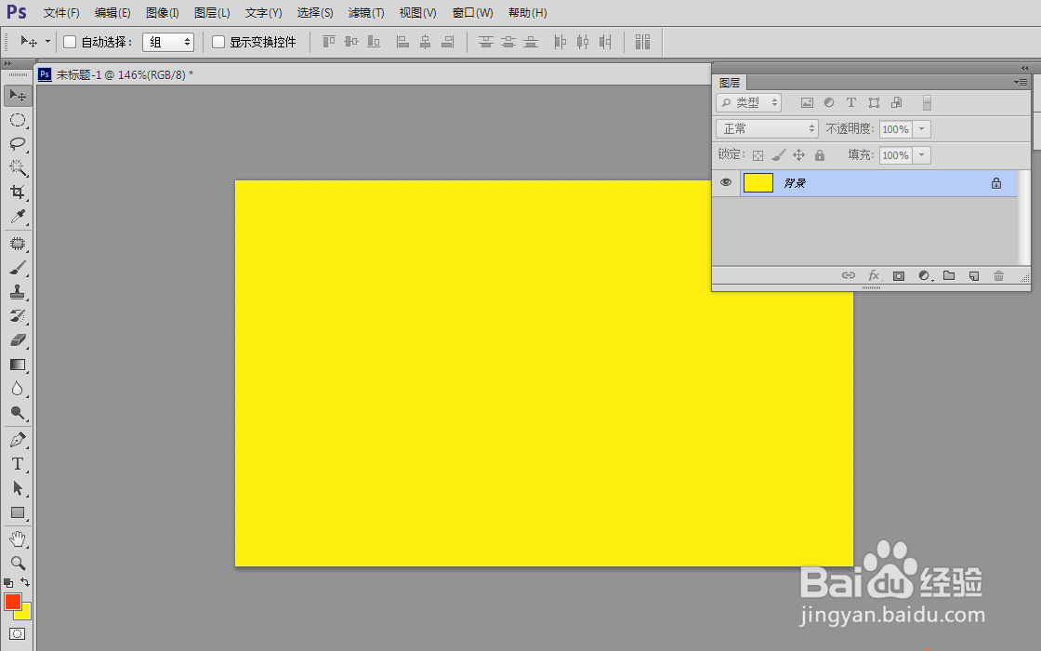Open the 图层(L) menu
1041x651 pixels.
[212, 13]
